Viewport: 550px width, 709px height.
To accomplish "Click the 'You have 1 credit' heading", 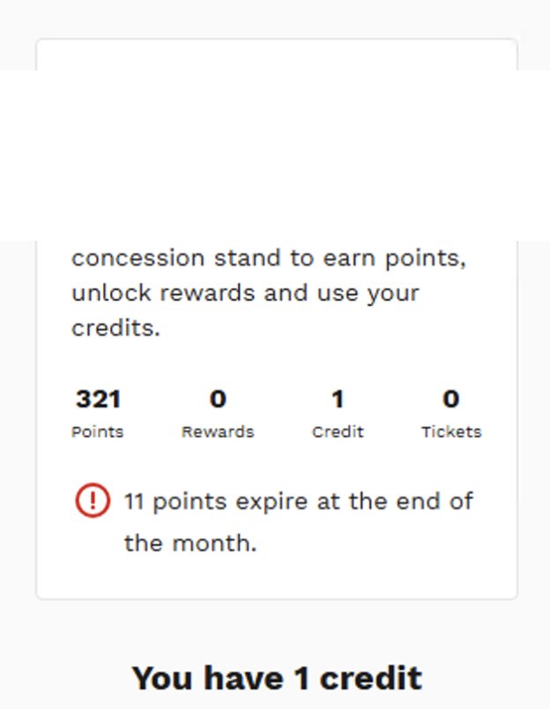I will coord(277,679).
